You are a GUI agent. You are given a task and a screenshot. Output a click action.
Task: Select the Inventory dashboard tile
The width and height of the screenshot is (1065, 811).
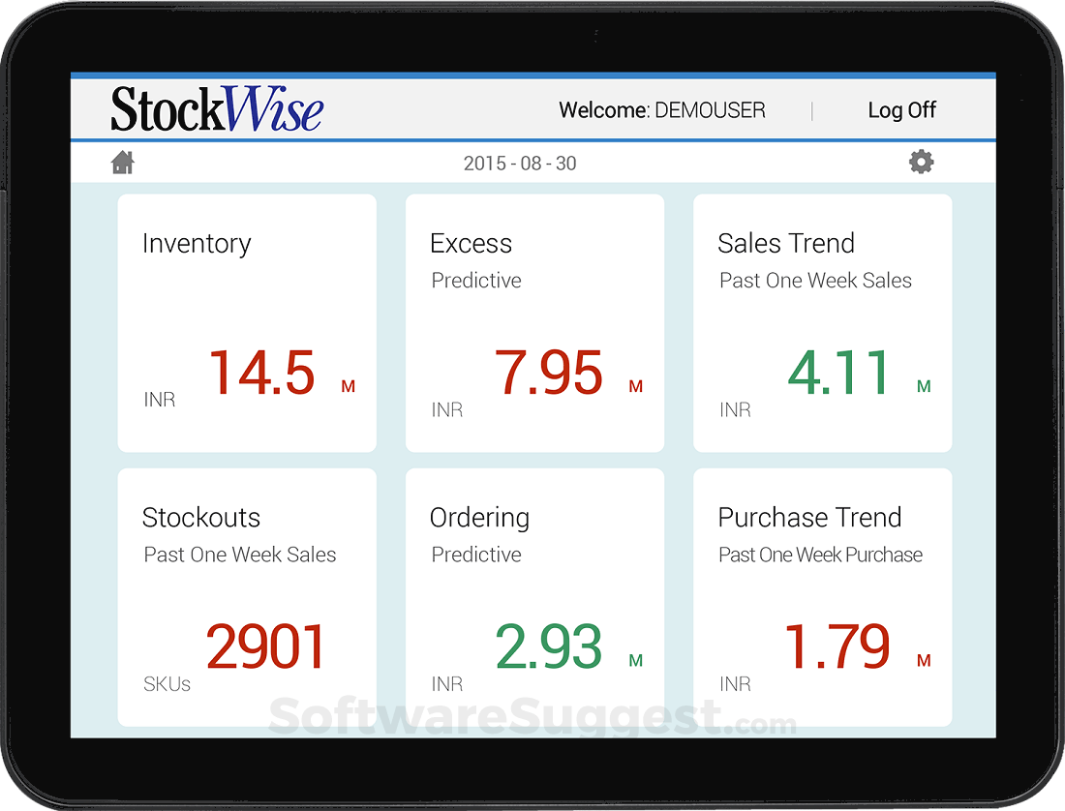(x=247, y=321)
